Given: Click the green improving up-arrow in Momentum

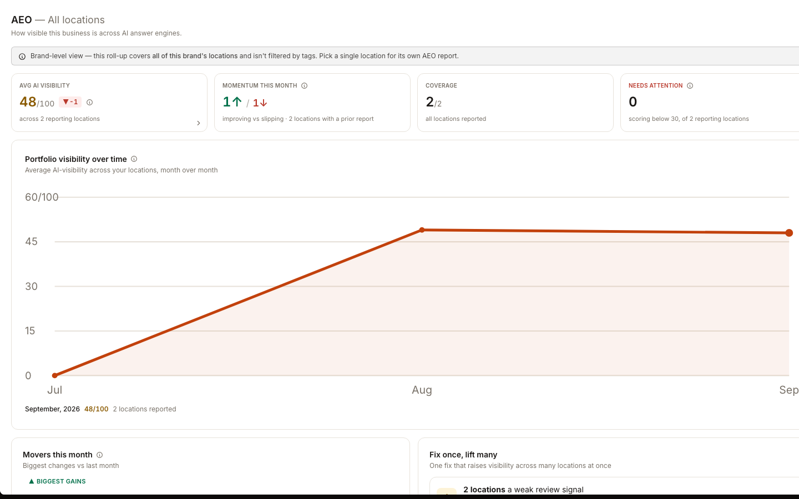Looking at the screenshot, I should tap(237, 102).
